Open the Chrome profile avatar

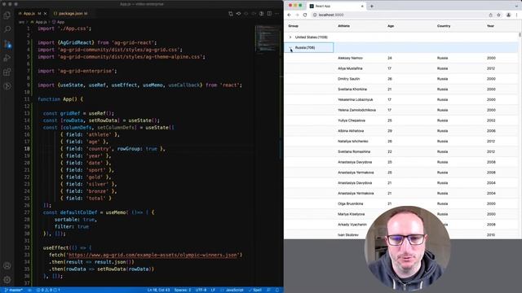pos(508,15)
